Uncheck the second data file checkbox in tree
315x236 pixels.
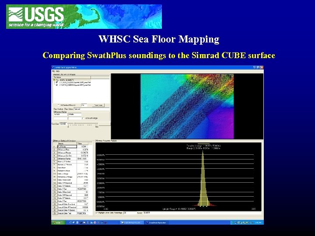[57, 85]
